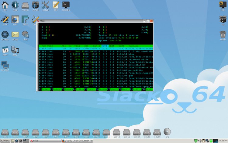Select process 13987 jwm row
Screen dimensions: 228x143
[x=96, y=76]
